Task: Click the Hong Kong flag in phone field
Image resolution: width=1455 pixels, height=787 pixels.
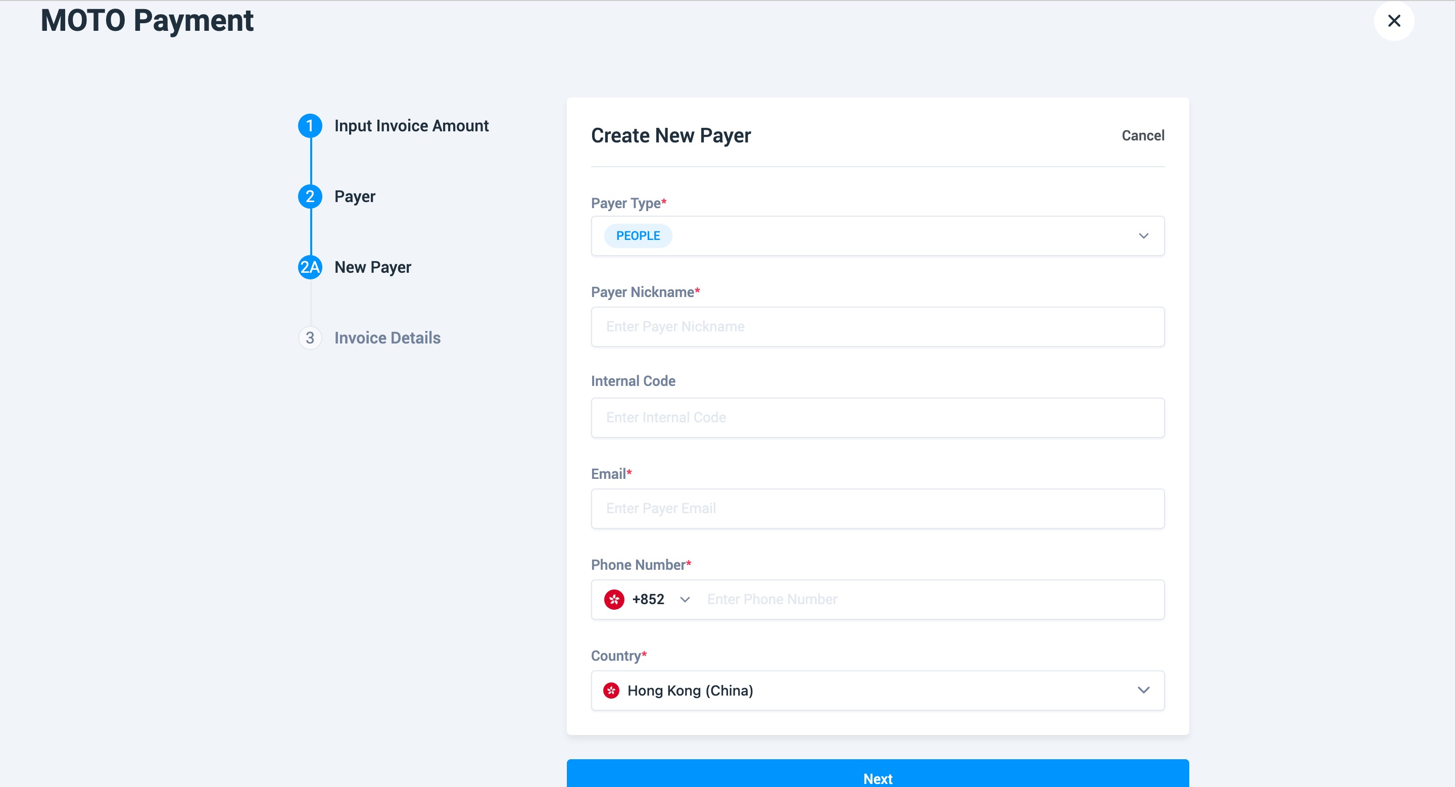Action: point(614,599)
